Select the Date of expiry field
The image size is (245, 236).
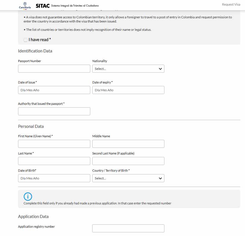click(128, 90)
